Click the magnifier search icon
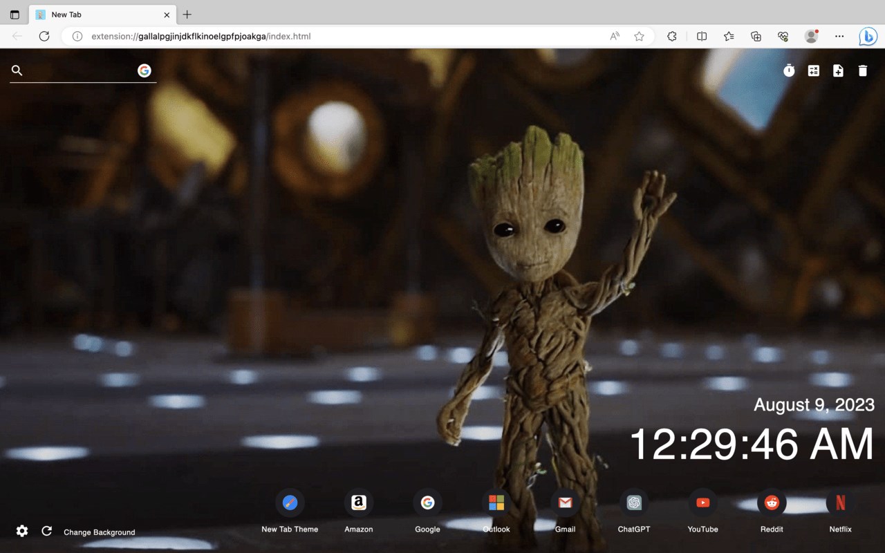885x553 pixels. [17, 71]
